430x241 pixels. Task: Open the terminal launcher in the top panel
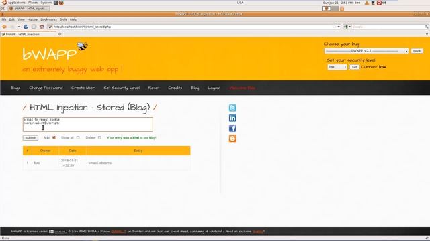(56, 3)
